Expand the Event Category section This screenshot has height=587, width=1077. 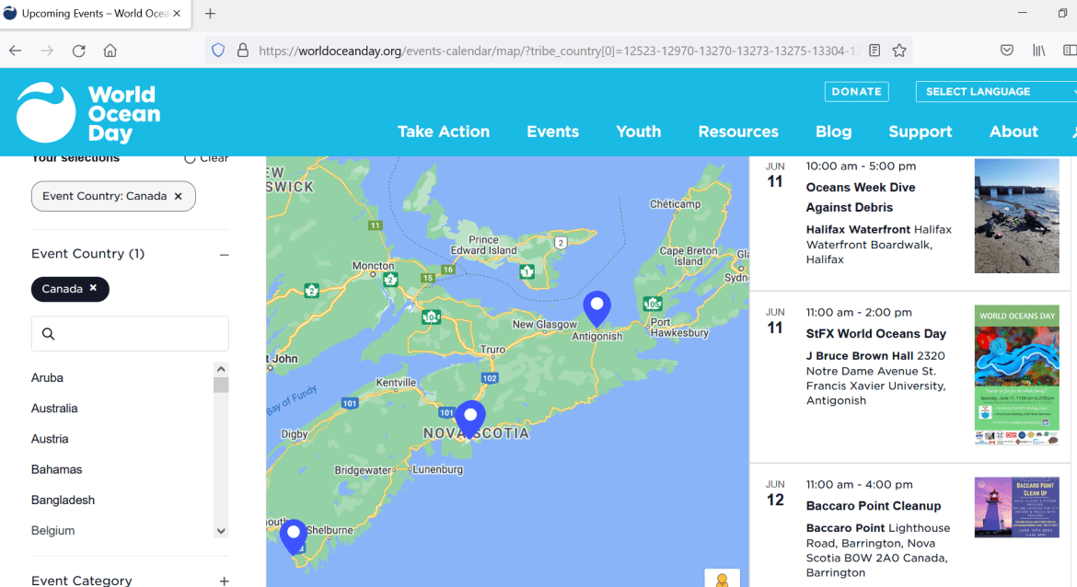224,581
